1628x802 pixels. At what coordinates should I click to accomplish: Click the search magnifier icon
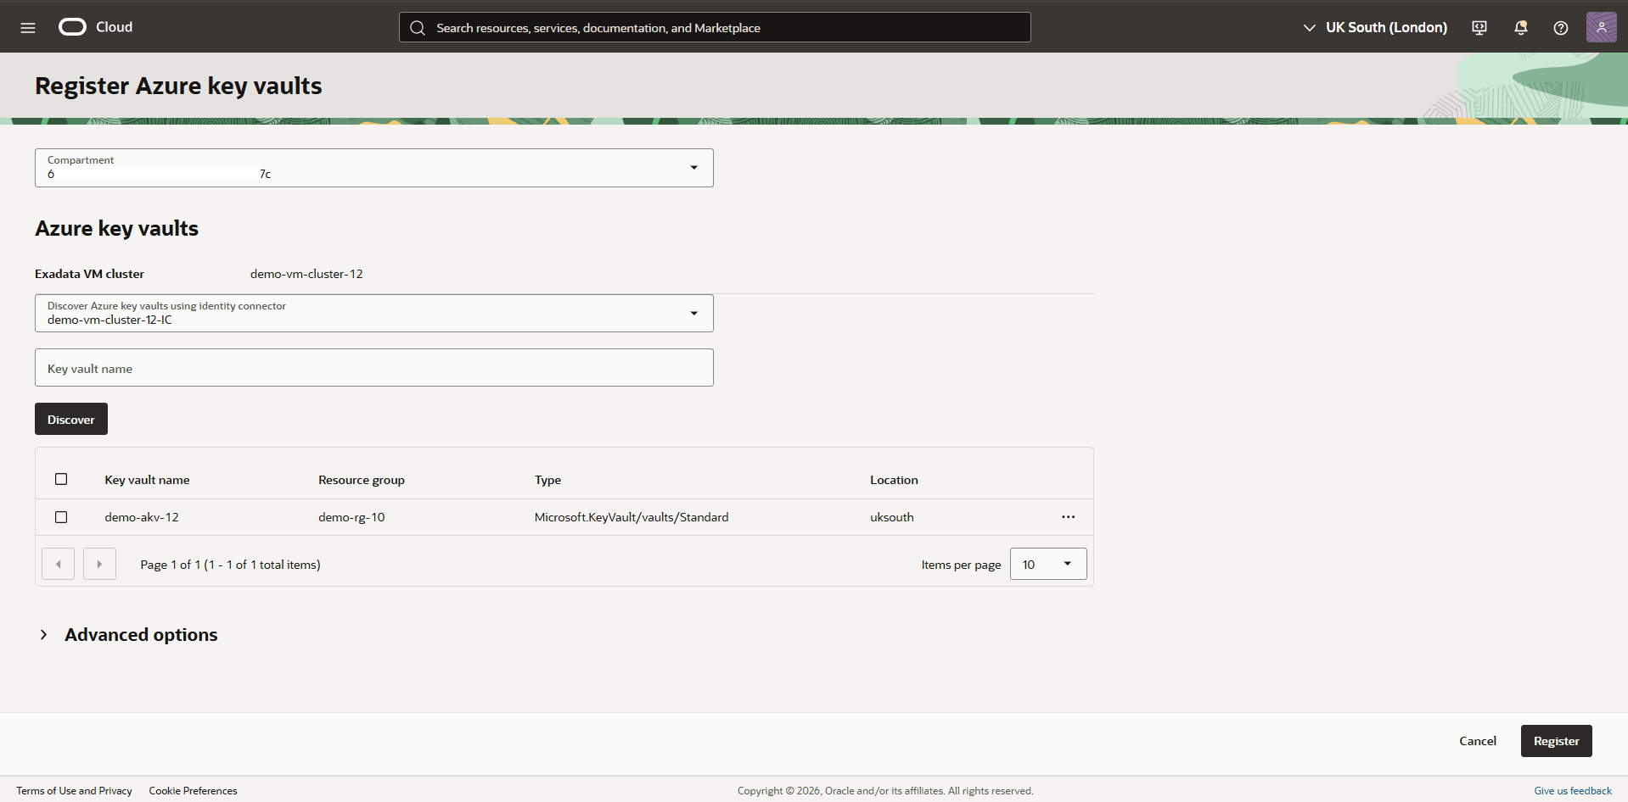(418, 27)
